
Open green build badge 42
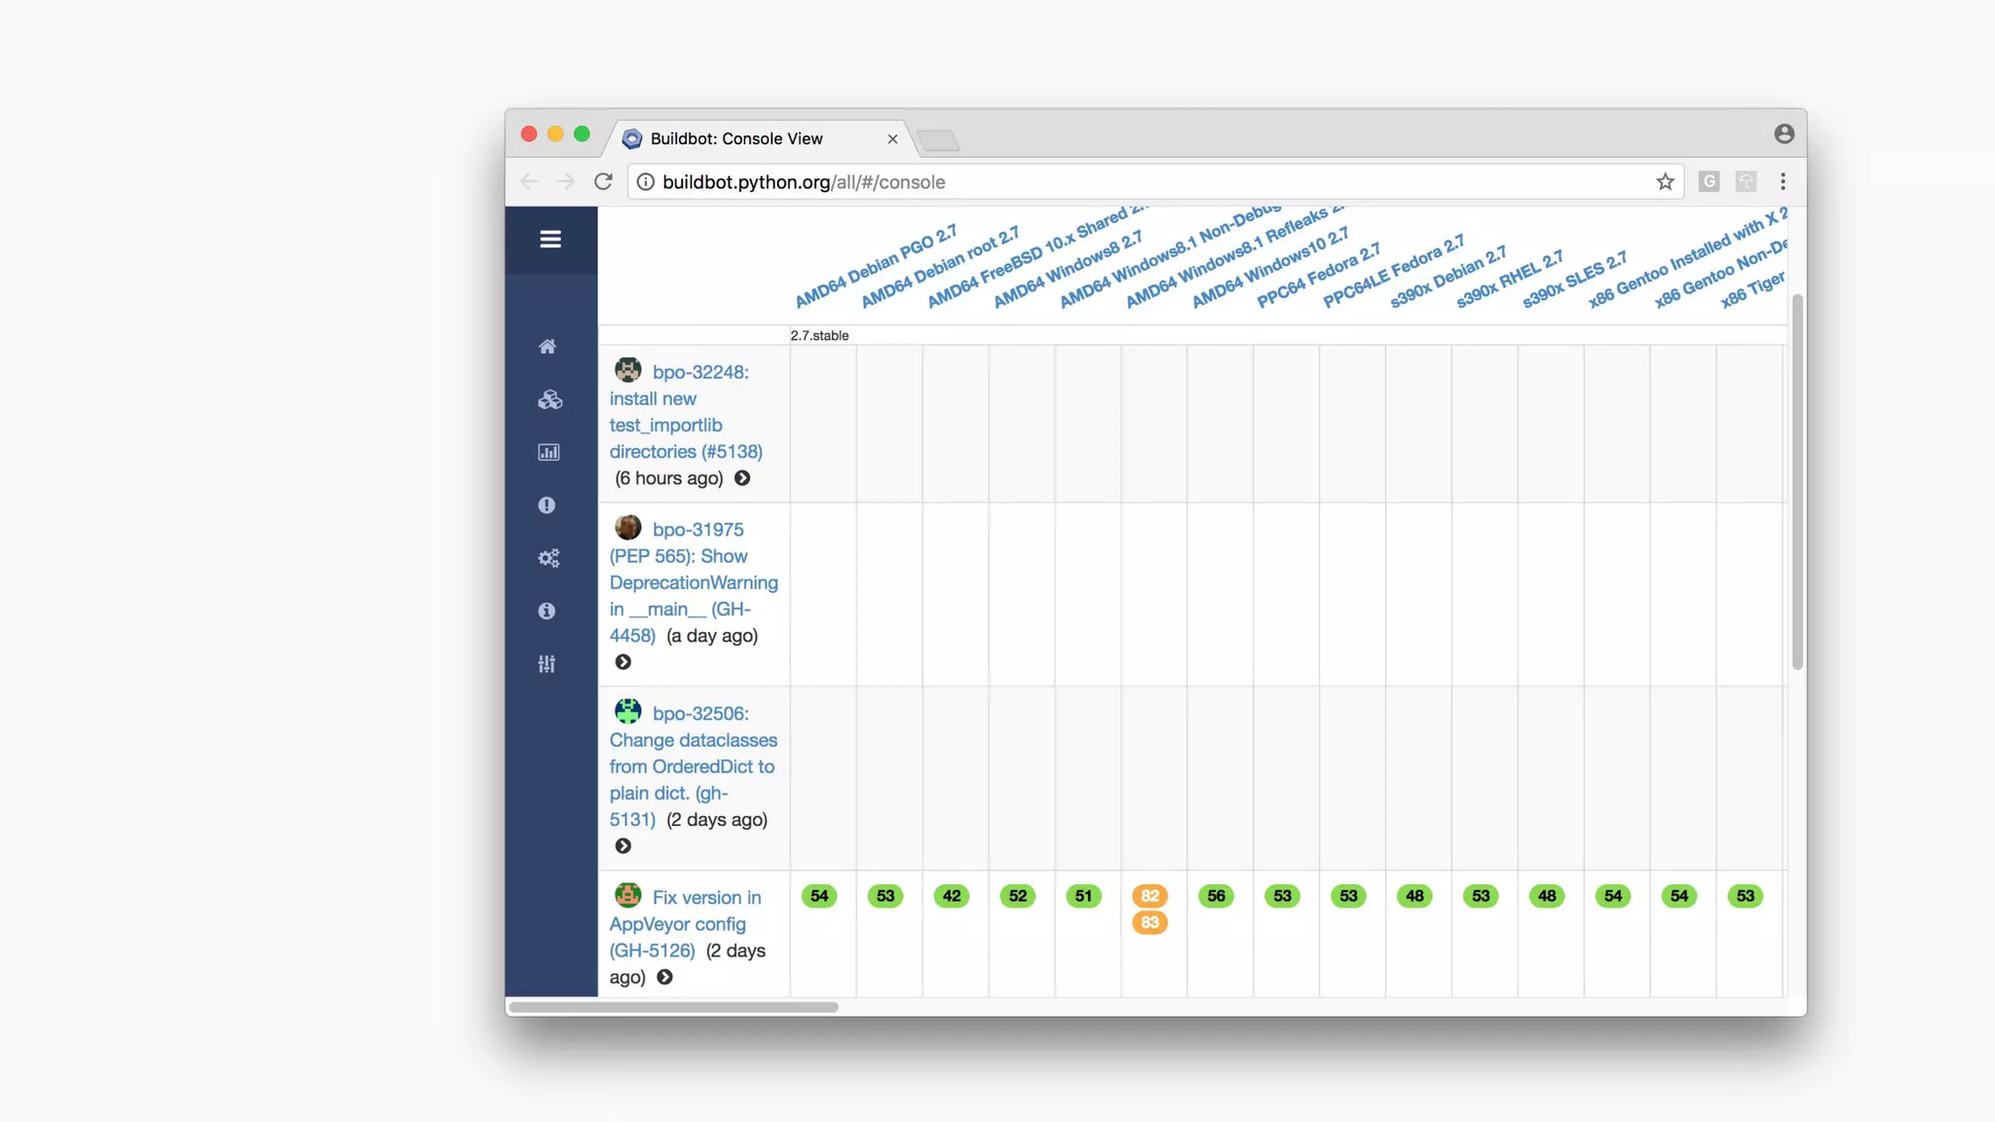[x=952, y=896]
